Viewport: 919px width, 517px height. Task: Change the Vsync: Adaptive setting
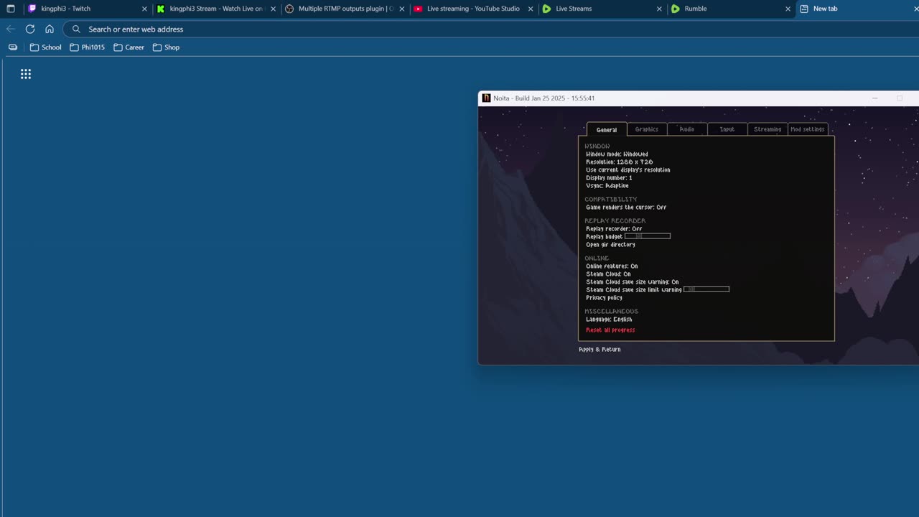click(607, 186)
